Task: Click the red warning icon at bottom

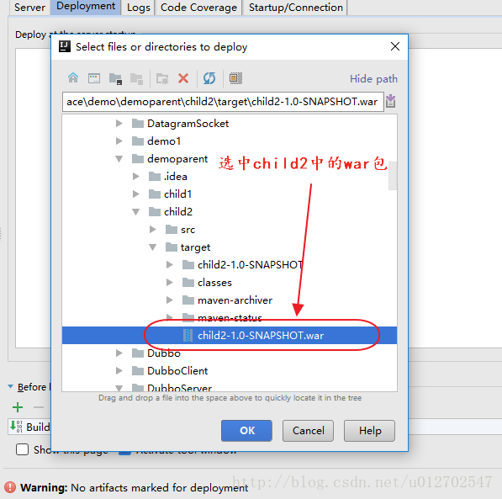Action: click(x=10, y=487)
